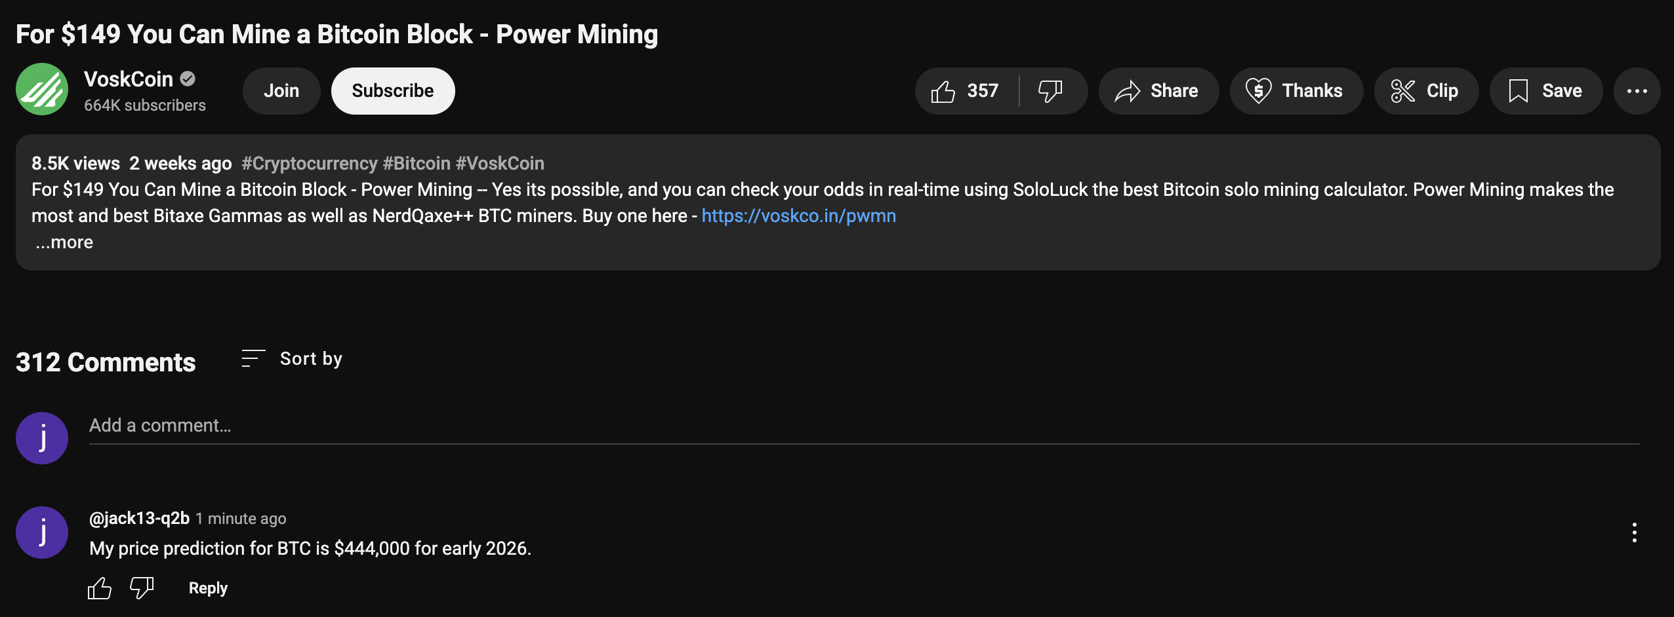
Task: Like the comment by @jack13-q2b
Action: pos(100,588)
